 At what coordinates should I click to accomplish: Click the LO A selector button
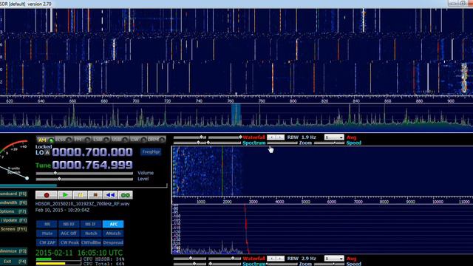47,153
